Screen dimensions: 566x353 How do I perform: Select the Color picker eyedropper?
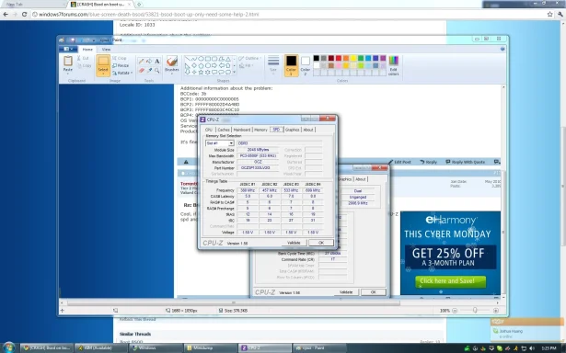click(149, 70)
